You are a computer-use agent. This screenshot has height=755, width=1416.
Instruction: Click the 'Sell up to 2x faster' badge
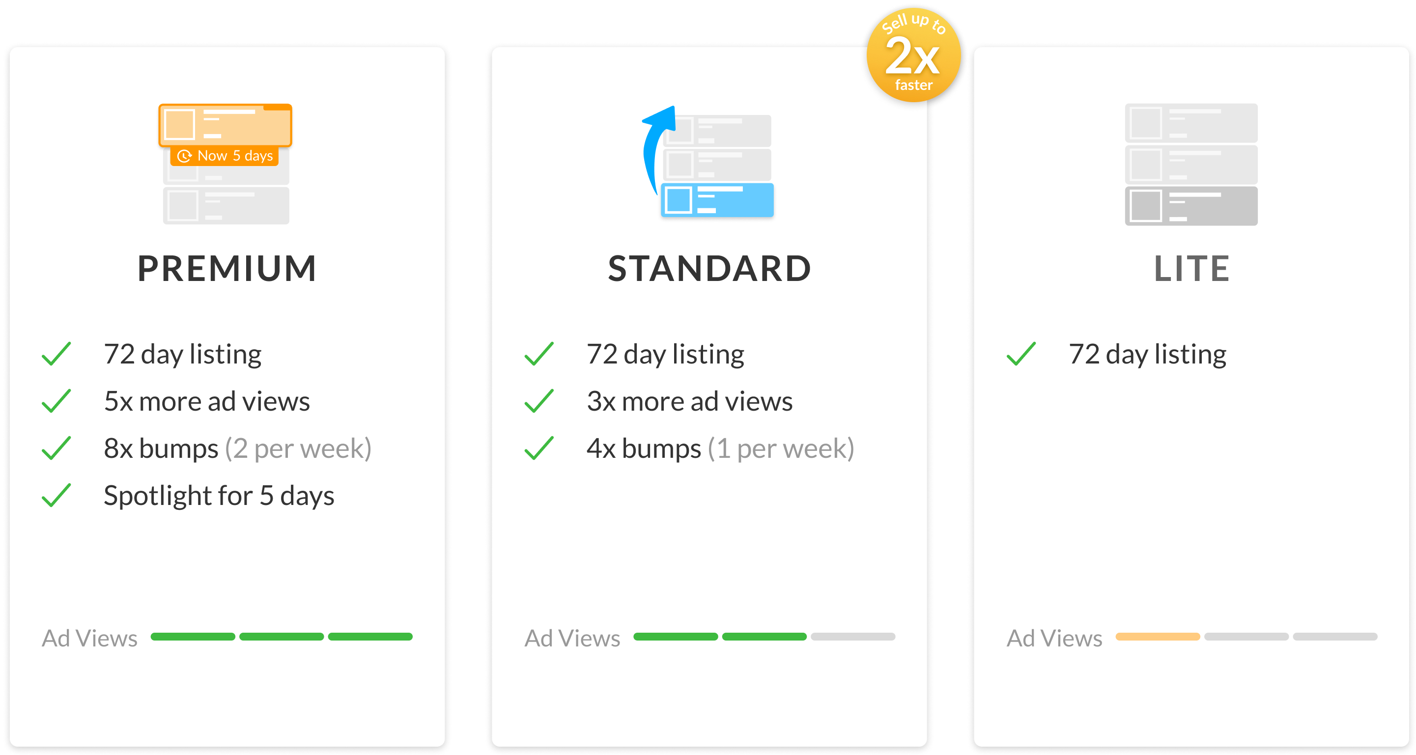(913, 55)
